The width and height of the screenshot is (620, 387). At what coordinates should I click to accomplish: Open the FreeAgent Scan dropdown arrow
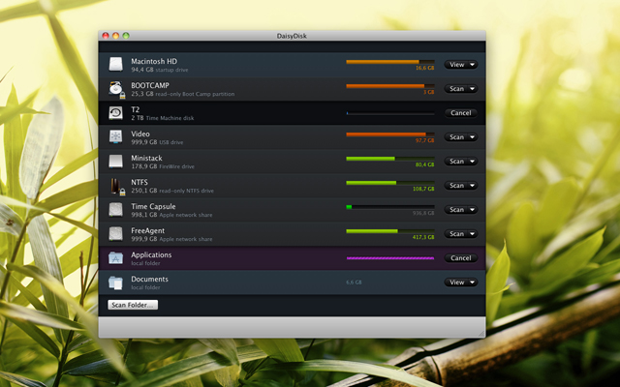pyautogui.click(x=473, y=234)
